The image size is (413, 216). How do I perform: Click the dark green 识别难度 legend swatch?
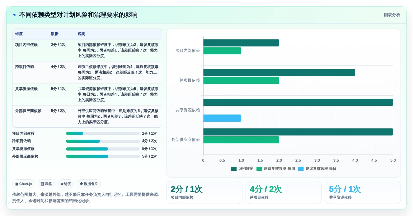(234, 169)
